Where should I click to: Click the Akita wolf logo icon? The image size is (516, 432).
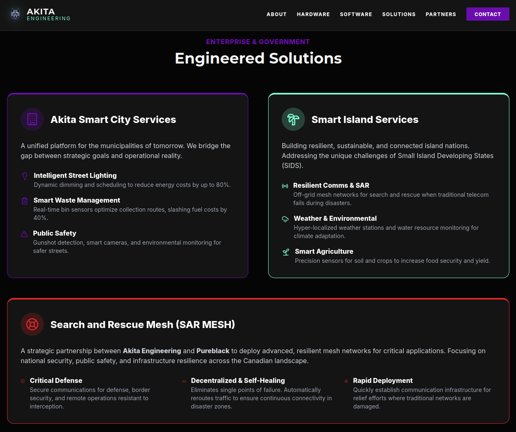click(15, 14)
